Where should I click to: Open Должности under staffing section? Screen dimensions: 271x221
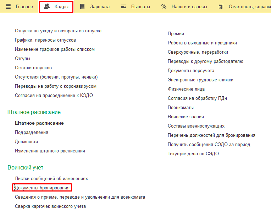pos(26,142)
